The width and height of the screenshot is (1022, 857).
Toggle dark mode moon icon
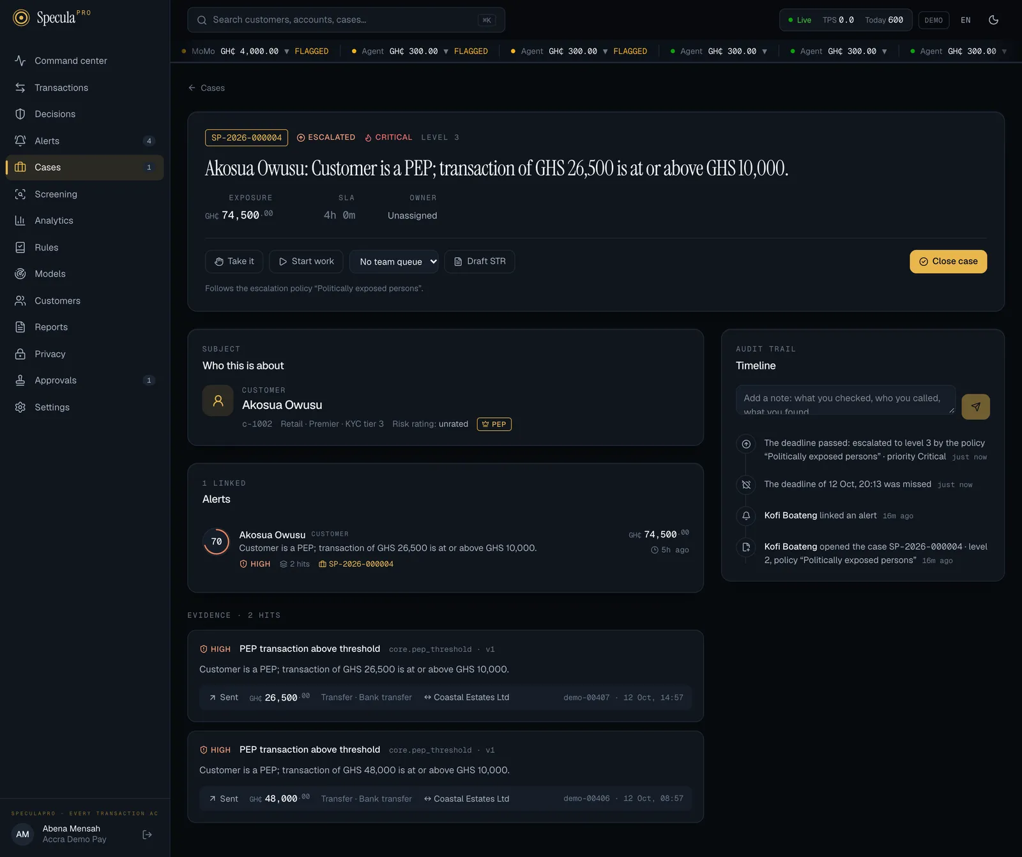coord(993,20)
